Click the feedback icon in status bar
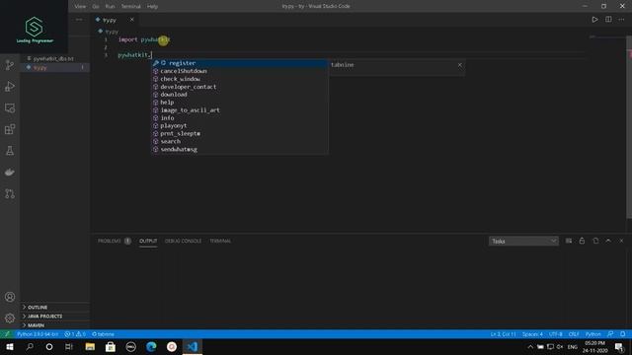 610,334
